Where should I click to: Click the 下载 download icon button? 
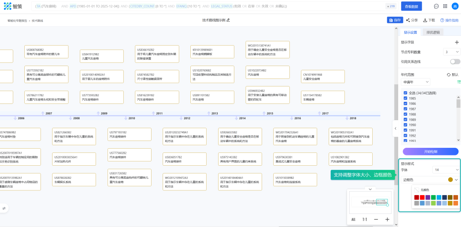coord(429,20)
